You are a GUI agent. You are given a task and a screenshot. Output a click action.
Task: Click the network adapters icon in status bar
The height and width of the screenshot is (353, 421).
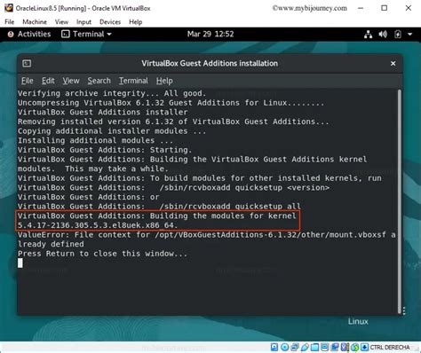(x=295, y=347)
